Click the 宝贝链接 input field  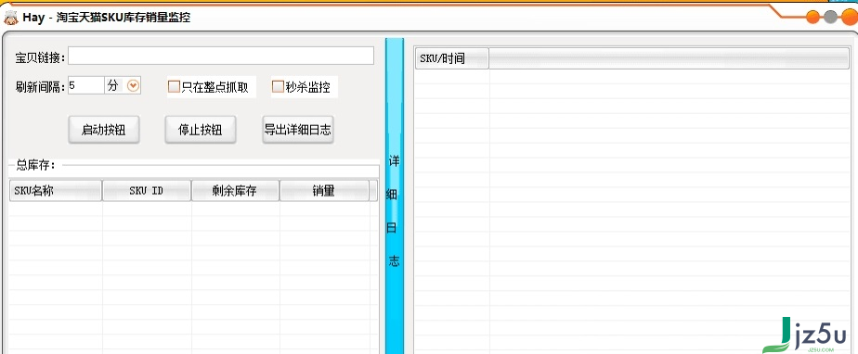click(221, 56)
